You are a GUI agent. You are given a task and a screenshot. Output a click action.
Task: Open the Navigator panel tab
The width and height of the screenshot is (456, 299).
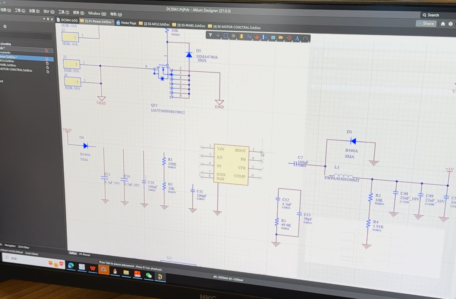pos(10,245)
